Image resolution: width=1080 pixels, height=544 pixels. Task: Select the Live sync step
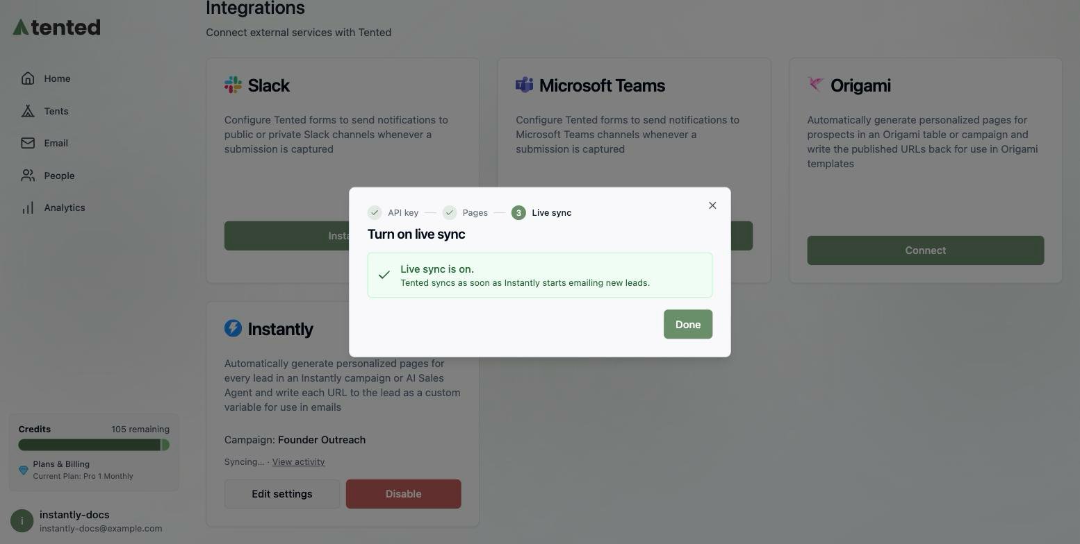click(x=541, y=212)
